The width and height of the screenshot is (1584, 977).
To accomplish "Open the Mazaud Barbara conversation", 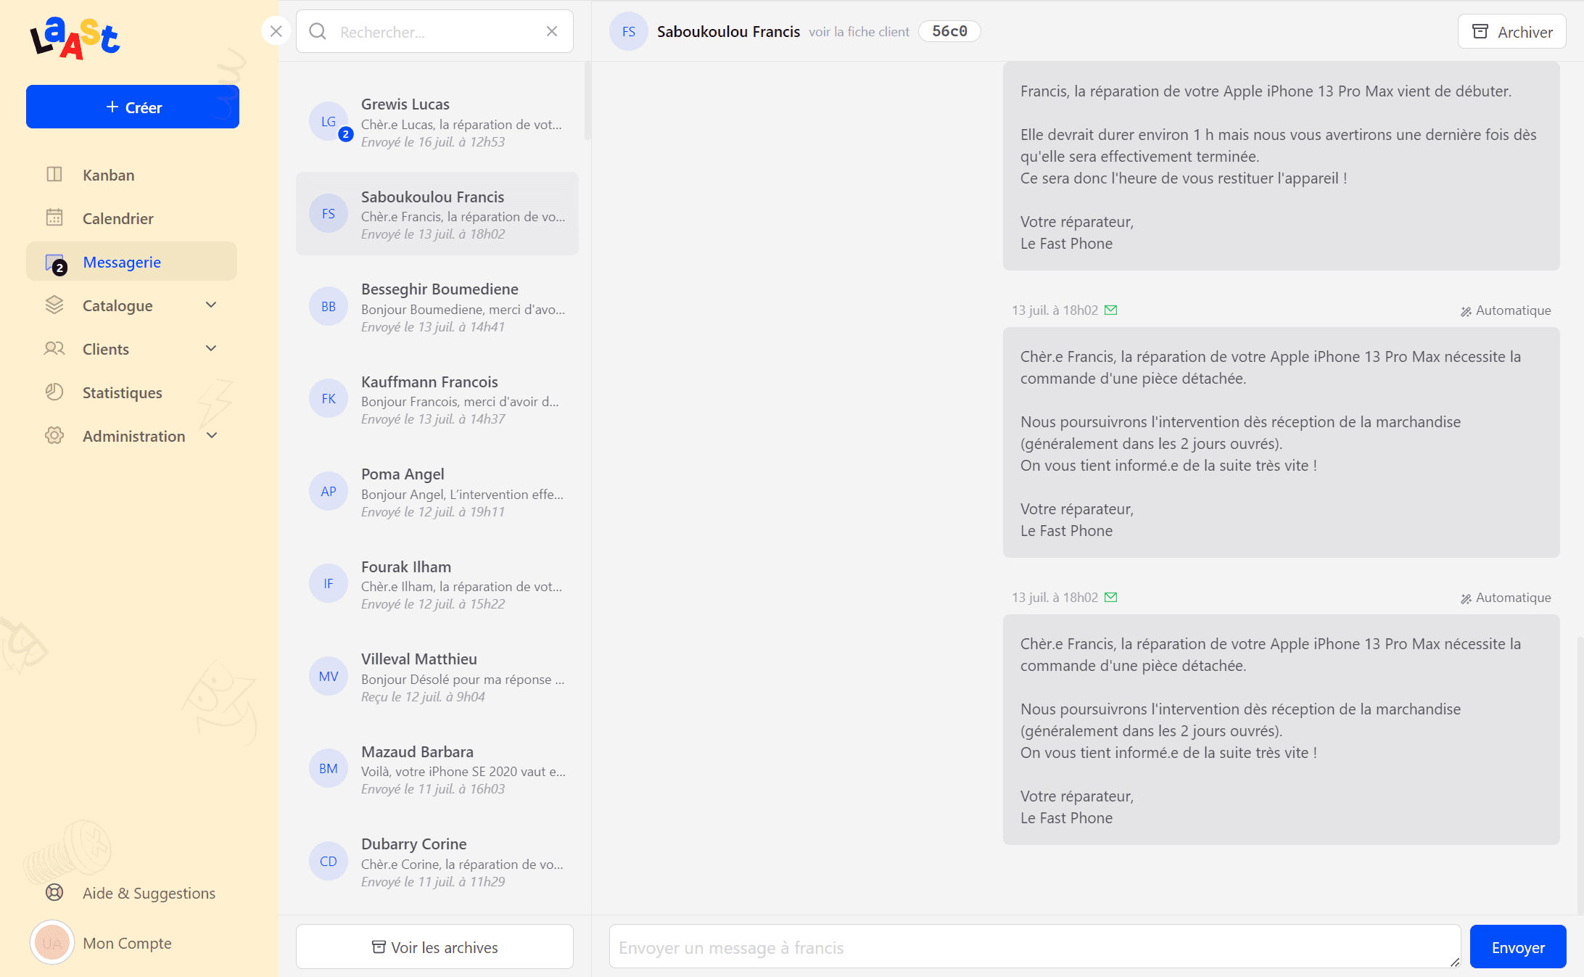I will coord(437,769).
